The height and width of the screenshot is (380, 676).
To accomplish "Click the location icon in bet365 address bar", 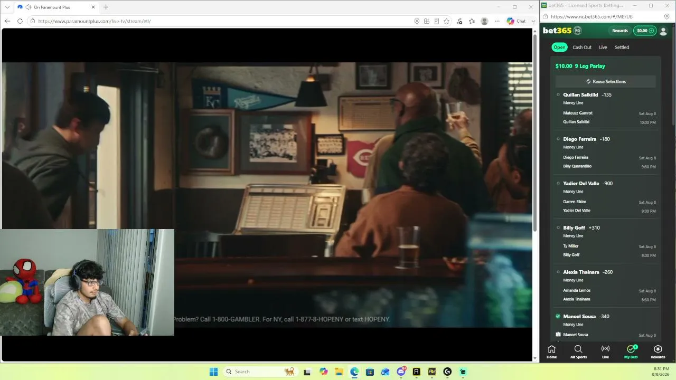I will [667, 16].
